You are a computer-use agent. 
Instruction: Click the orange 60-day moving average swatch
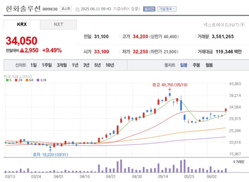(x=27, y=80)
